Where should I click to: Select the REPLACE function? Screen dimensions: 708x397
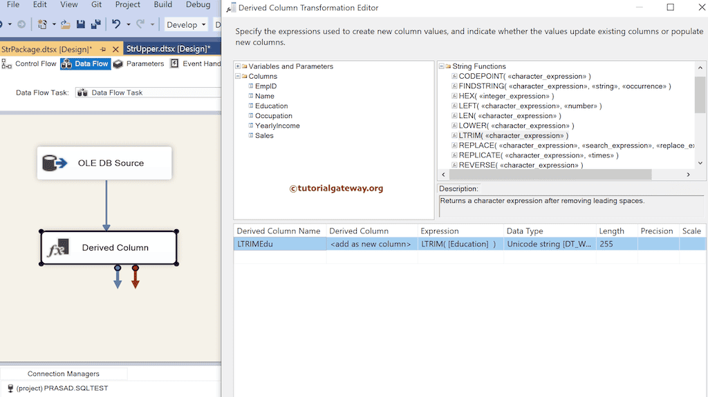pos(576,146)
